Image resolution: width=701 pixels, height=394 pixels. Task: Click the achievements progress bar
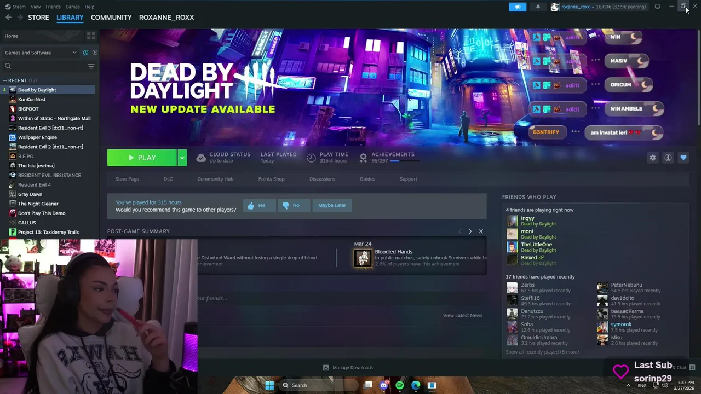click(x=405, y=161)
